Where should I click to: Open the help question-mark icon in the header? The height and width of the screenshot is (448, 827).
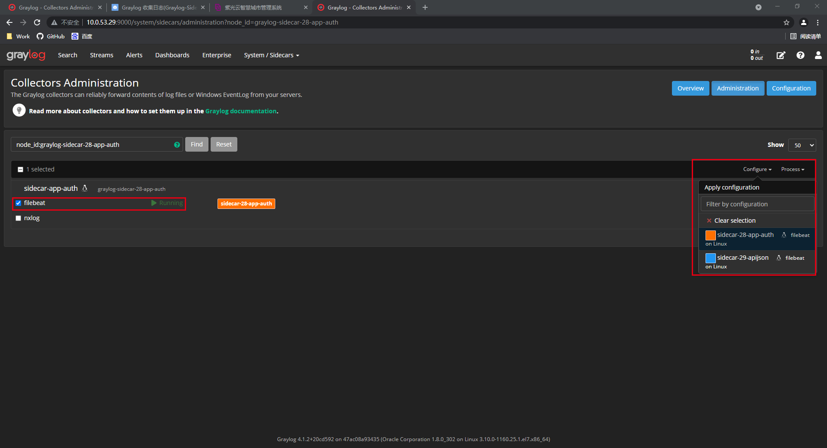[800, 55]
